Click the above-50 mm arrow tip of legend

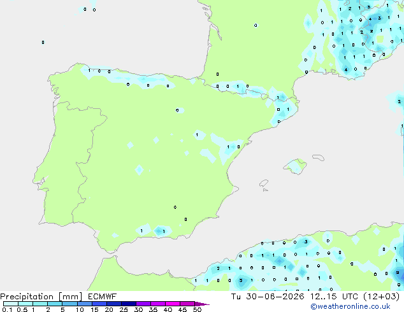(x=202, y=304)
